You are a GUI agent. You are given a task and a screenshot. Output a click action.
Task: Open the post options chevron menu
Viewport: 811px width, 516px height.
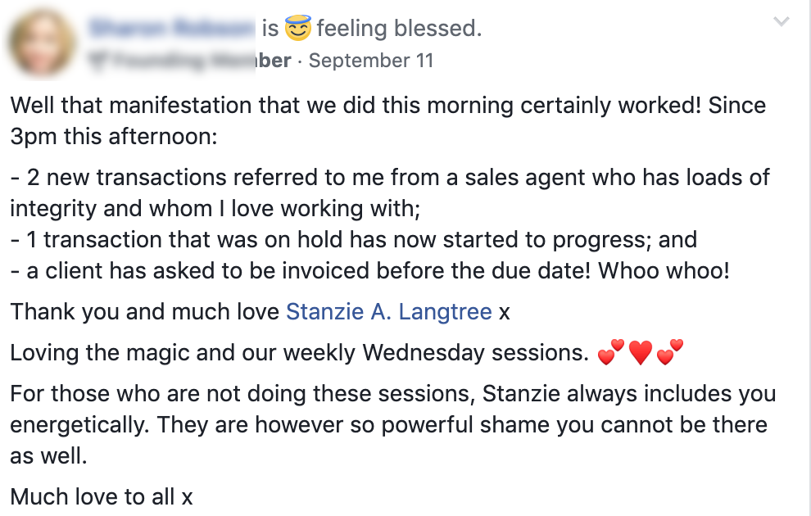pyautogui.click(x=782, y=22)
